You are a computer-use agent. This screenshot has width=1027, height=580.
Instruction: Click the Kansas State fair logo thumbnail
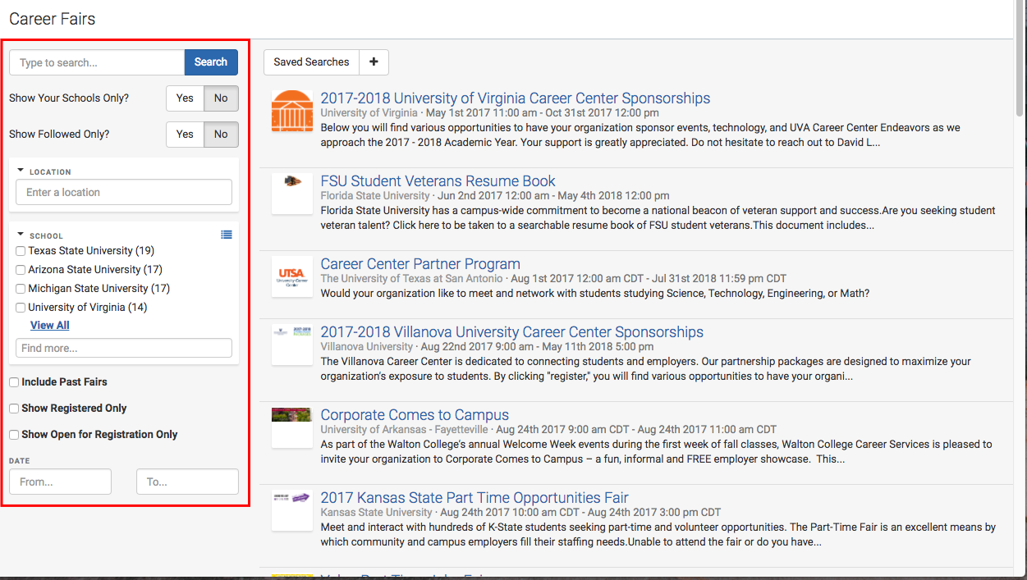292,510
